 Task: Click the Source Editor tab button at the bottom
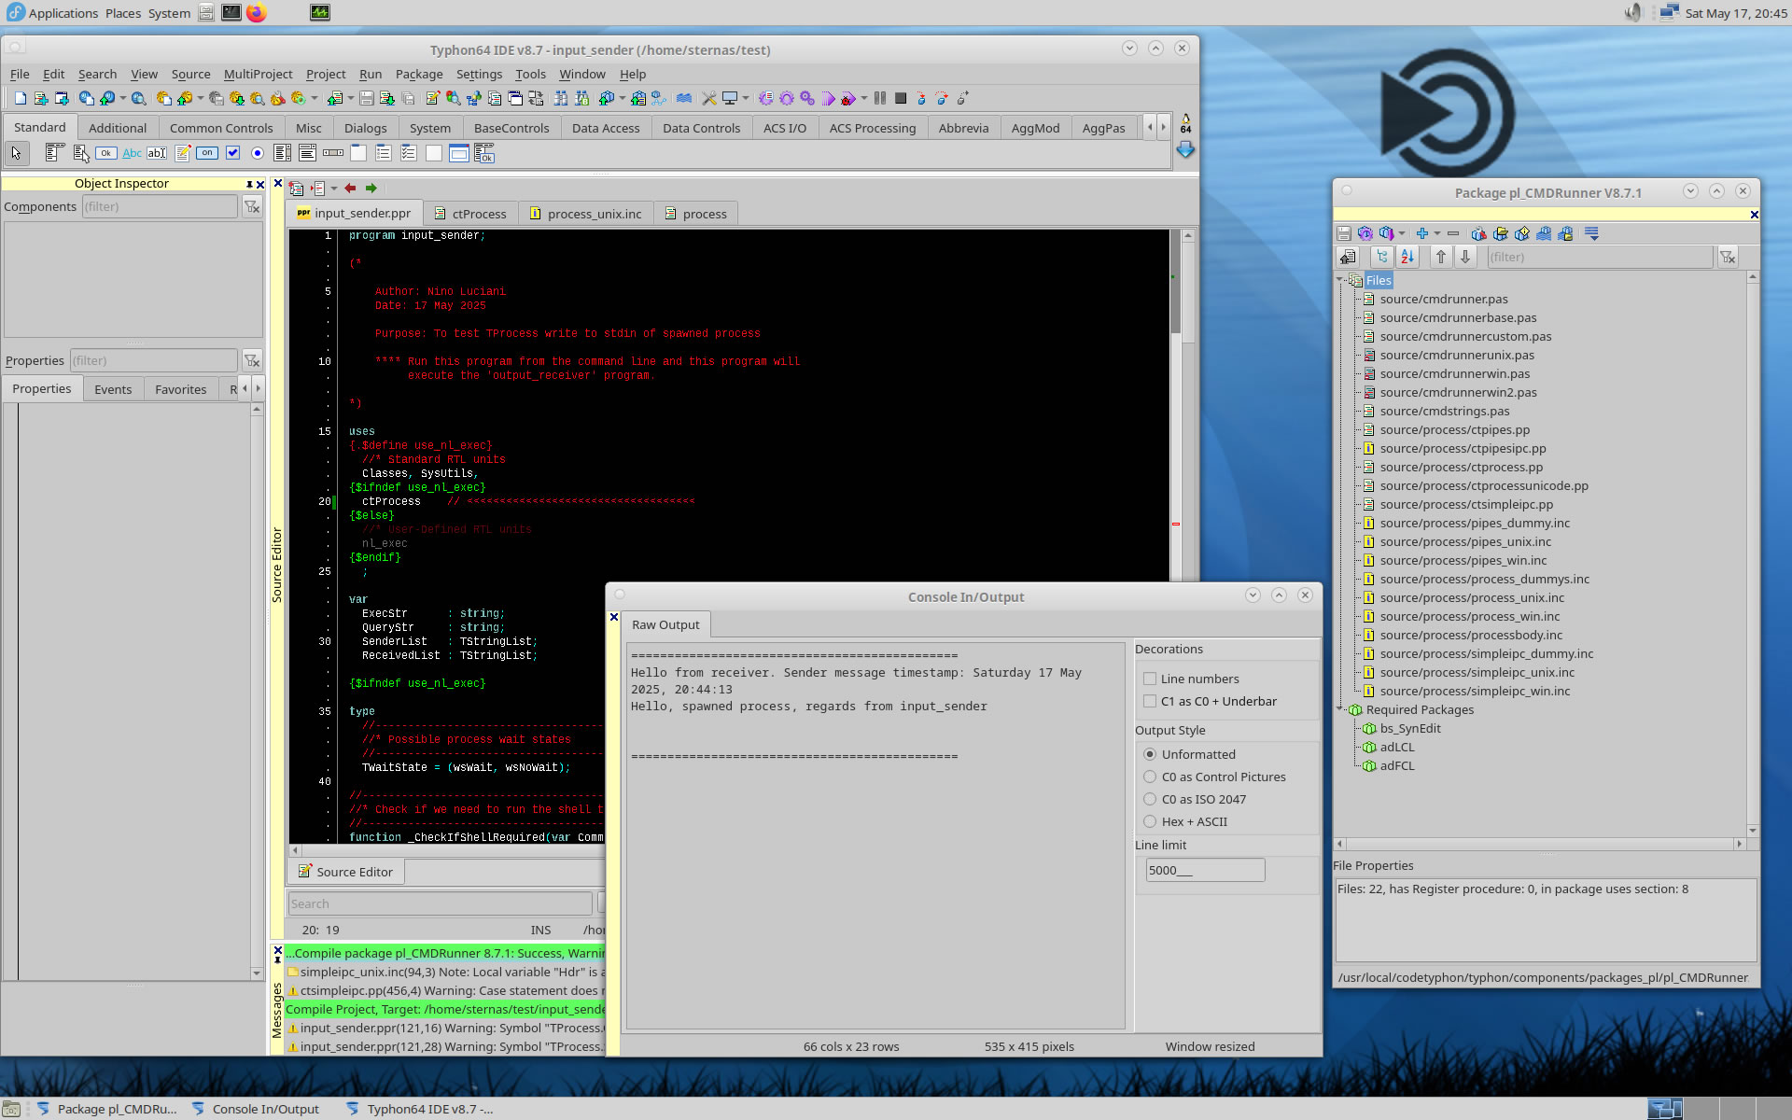[x=345, y=872]
